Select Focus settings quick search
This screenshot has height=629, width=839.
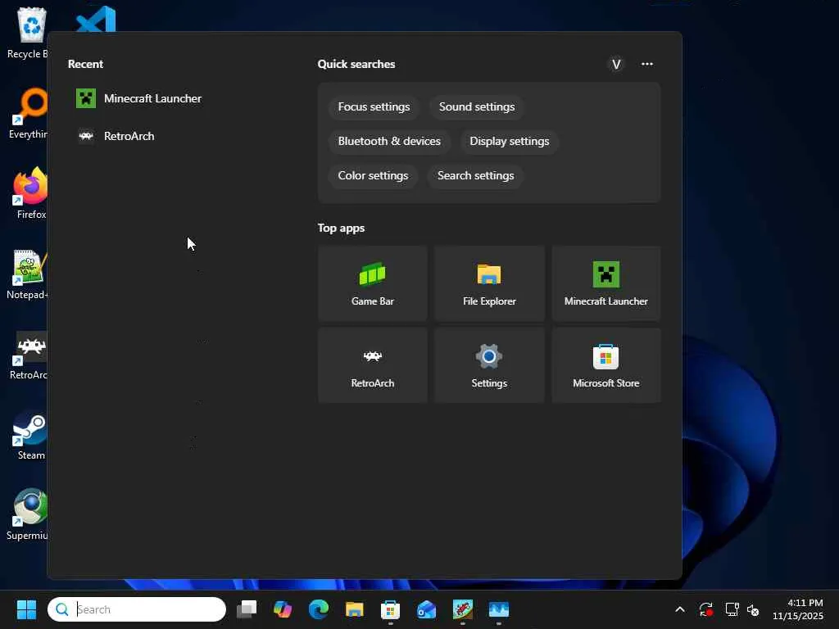tap(374, 107)
